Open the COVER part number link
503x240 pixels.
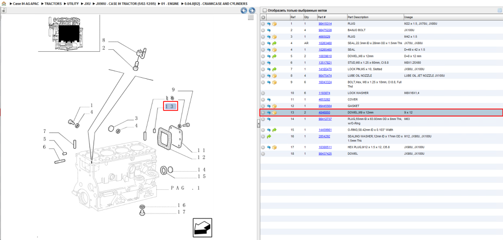[x=325, y=99]
